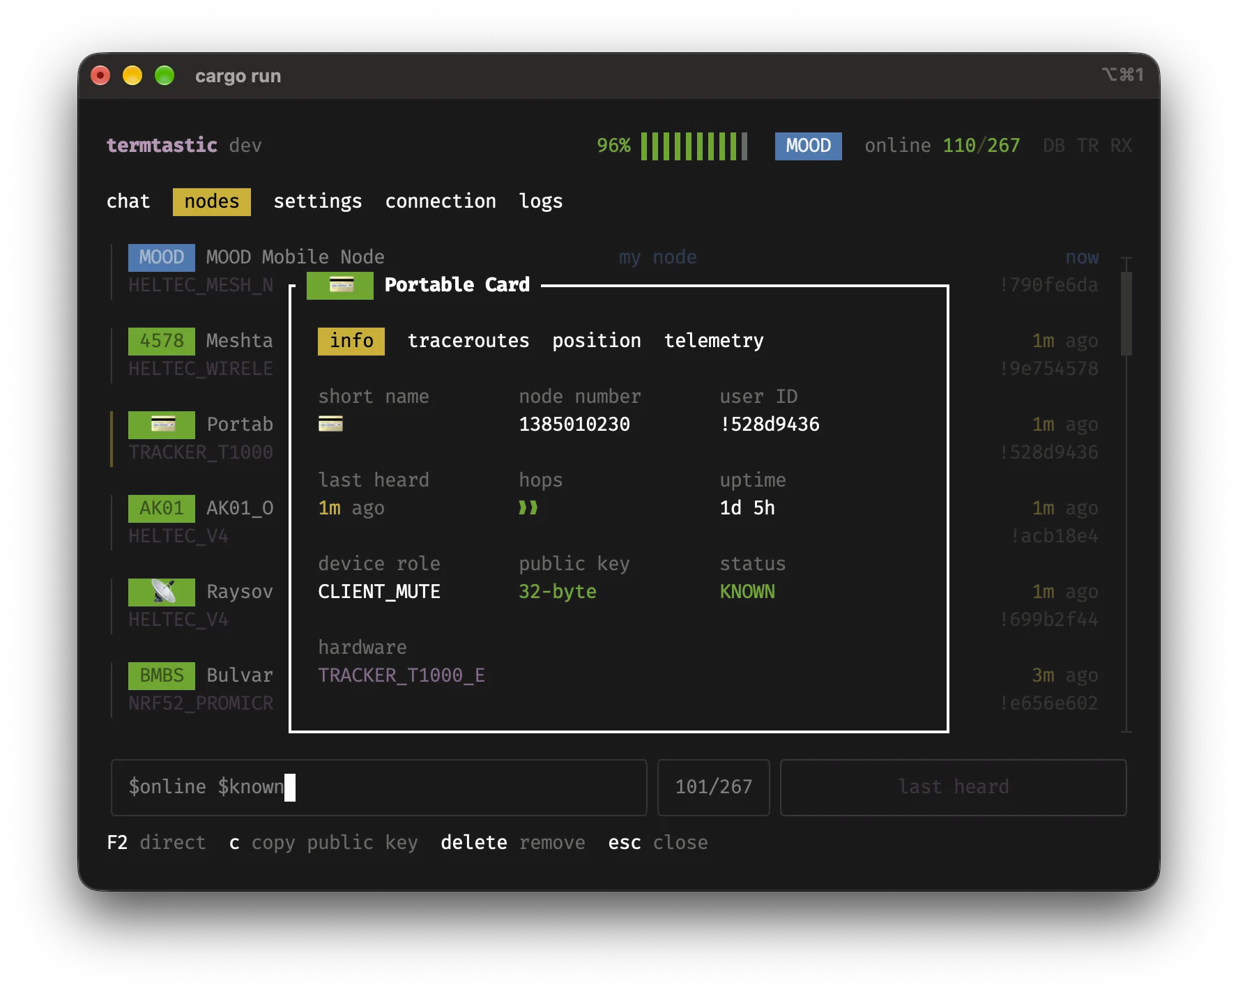Screen dimensions: 1238x994
Task: Click the 3m ago timestamp
Action: click(x=1065, y=675)
